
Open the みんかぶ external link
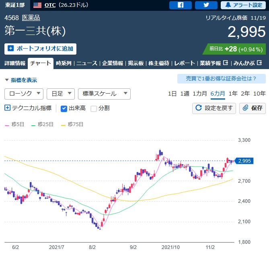coord(248,63)
